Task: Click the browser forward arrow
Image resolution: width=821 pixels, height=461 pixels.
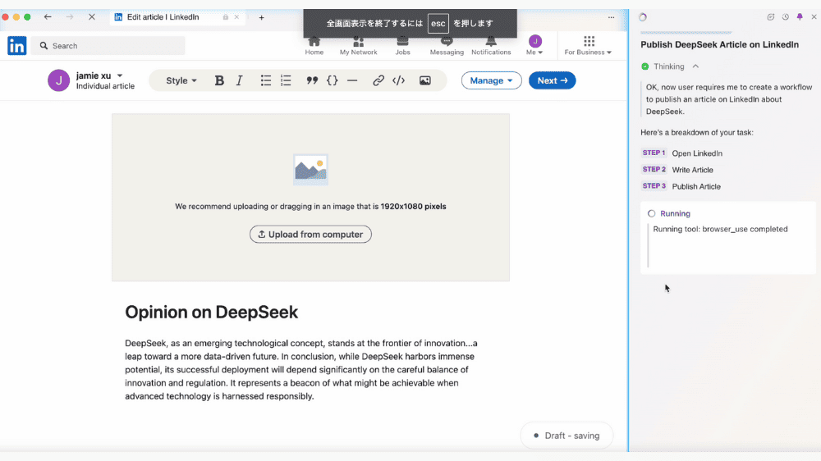Action: pyautogui.click(x=70, y=16)
